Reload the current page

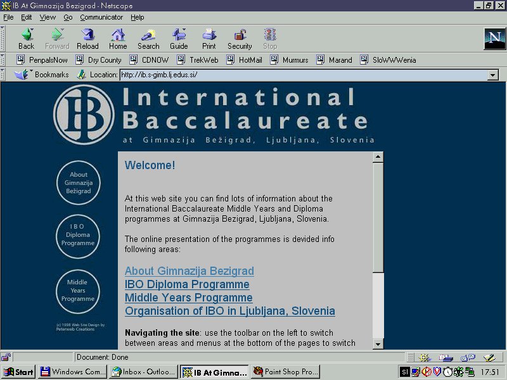(87, 39)
